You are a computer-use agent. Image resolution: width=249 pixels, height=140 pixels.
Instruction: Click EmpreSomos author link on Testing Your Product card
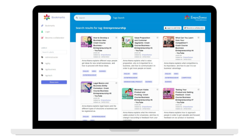coord(188,107)
